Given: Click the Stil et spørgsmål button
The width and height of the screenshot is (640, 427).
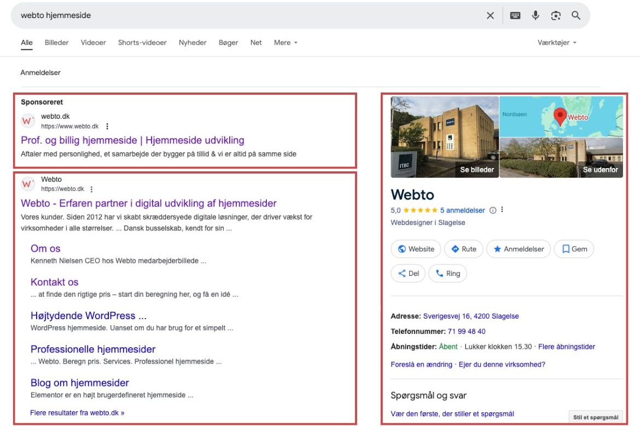Looking at the screenshot, I should [596, 417].
